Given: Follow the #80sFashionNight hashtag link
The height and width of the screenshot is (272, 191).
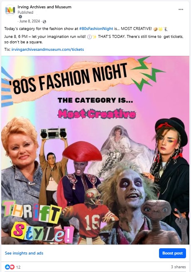Looking at the screenshot, I should click(x=96, y=29).
